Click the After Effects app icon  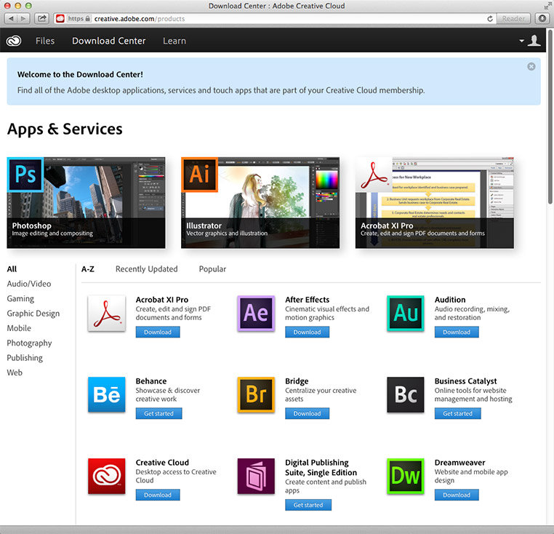[x=256, y=314]
